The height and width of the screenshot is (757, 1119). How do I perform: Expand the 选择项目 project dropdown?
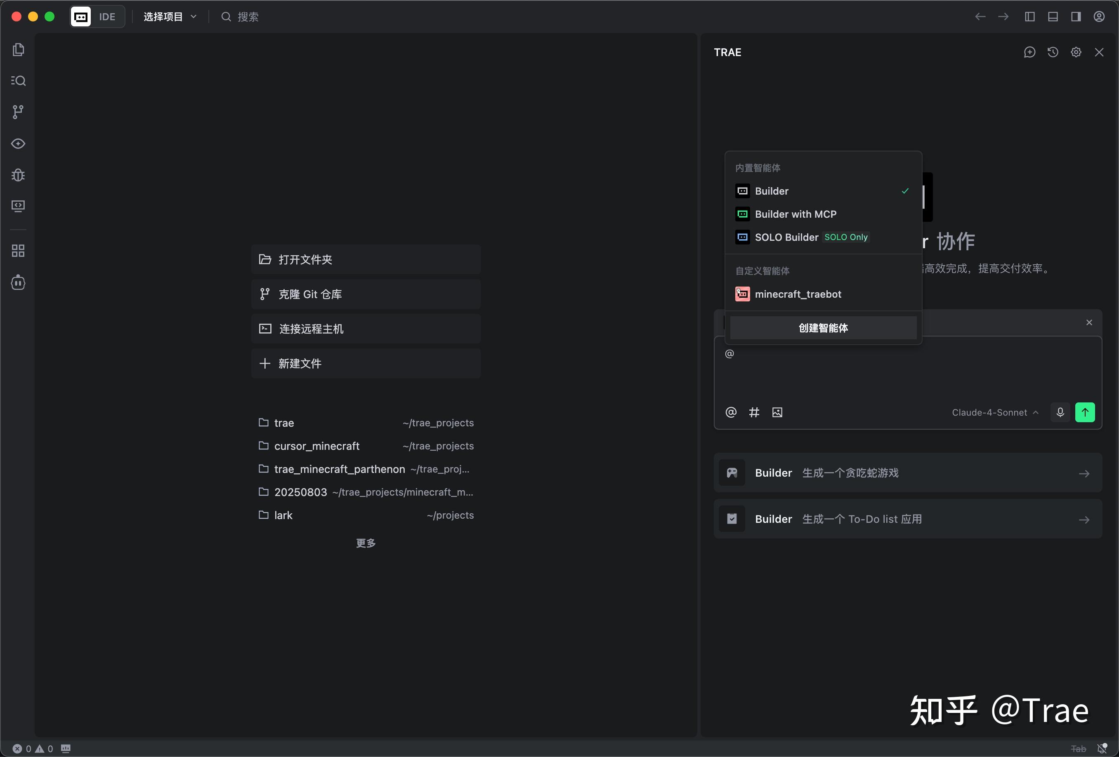click(170, 17)
